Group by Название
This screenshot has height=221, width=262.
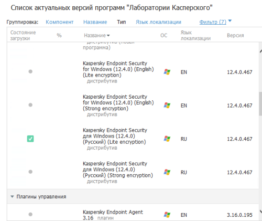tap(95, 22)
